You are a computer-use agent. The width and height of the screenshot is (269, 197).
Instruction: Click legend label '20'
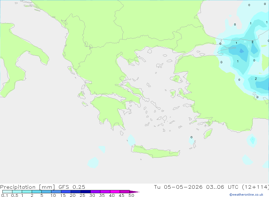coord(73,195)
